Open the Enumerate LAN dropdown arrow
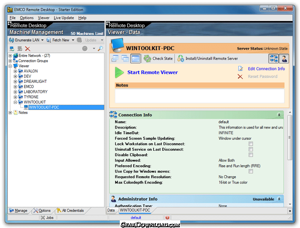The image size is (300, 228). 42,40
